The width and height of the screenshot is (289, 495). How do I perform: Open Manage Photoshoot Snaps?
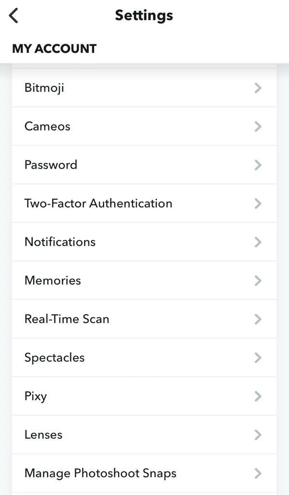(x=144, y=473)
